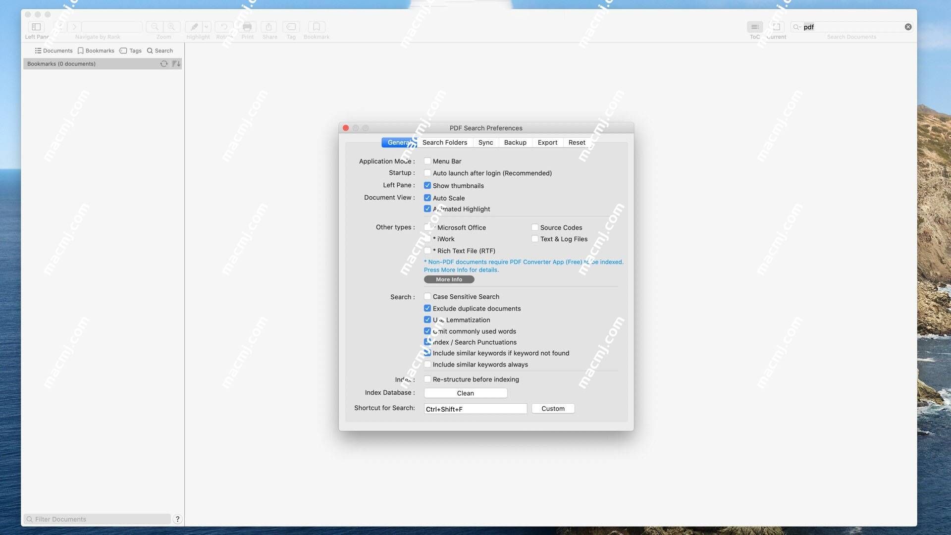Click the More Info button
Screen dimensions: 951x535
[449, 279]
